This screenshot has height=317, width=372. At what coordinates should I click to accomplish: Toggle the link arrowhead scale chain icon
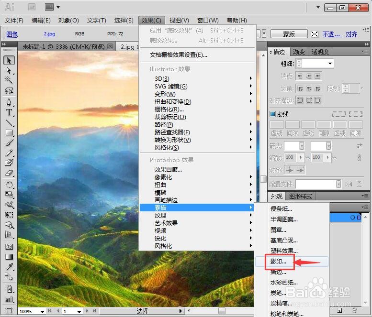[x=359, y=158]
